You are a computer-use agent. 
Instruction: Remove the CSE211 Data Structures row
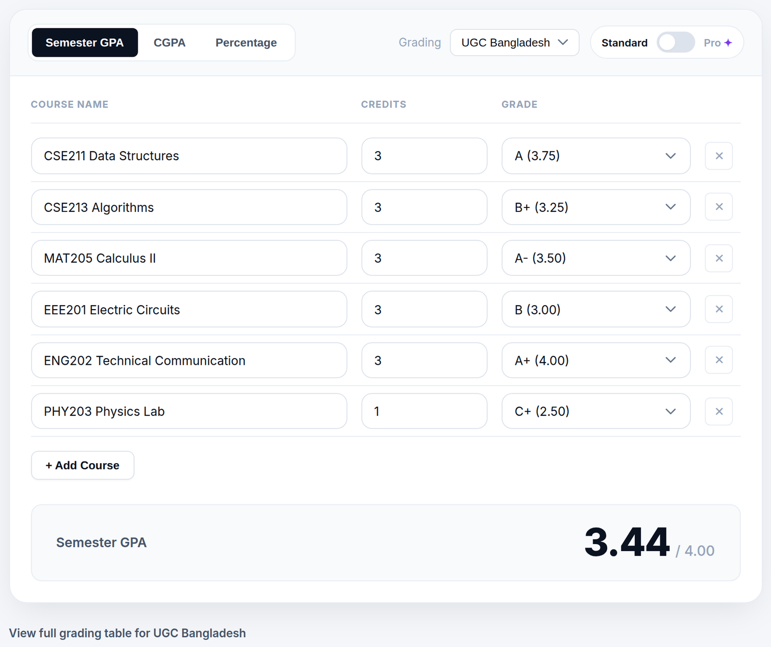pos(718,156)
